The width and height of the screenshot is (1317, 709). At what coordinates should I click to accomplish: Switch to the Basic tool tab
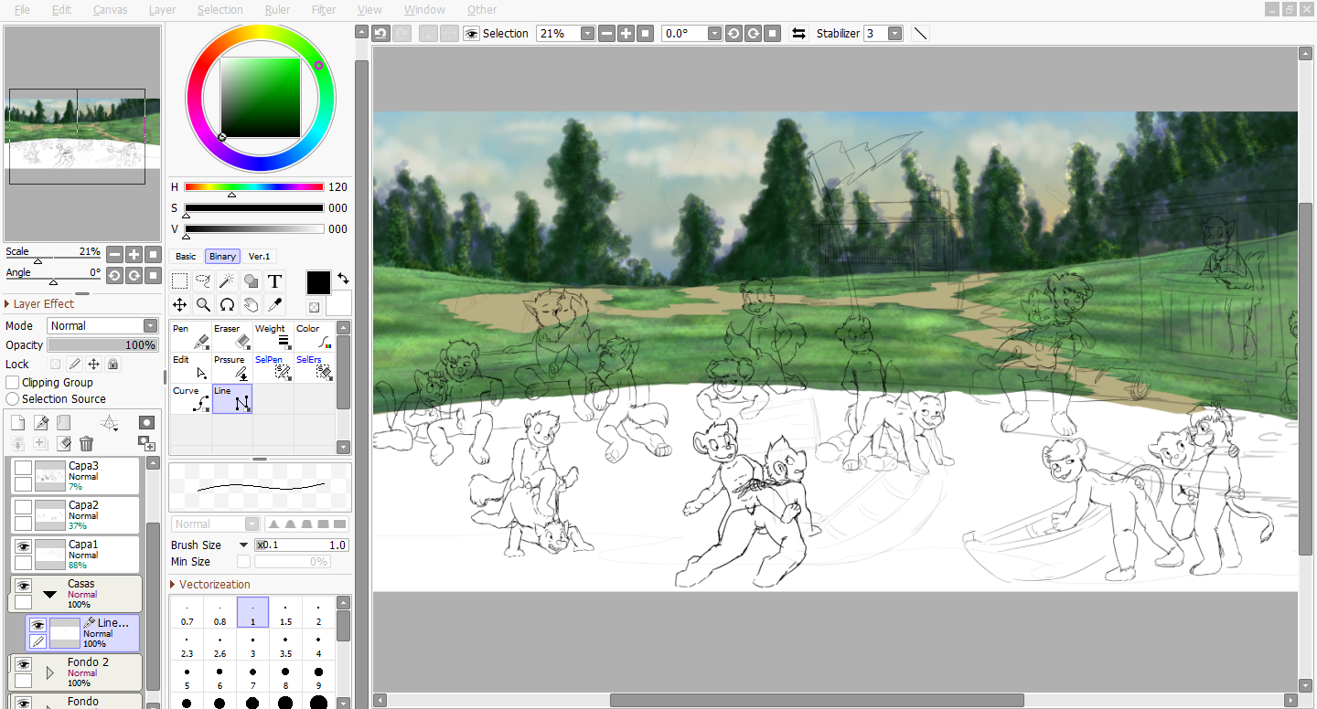[x=186, y=257]
